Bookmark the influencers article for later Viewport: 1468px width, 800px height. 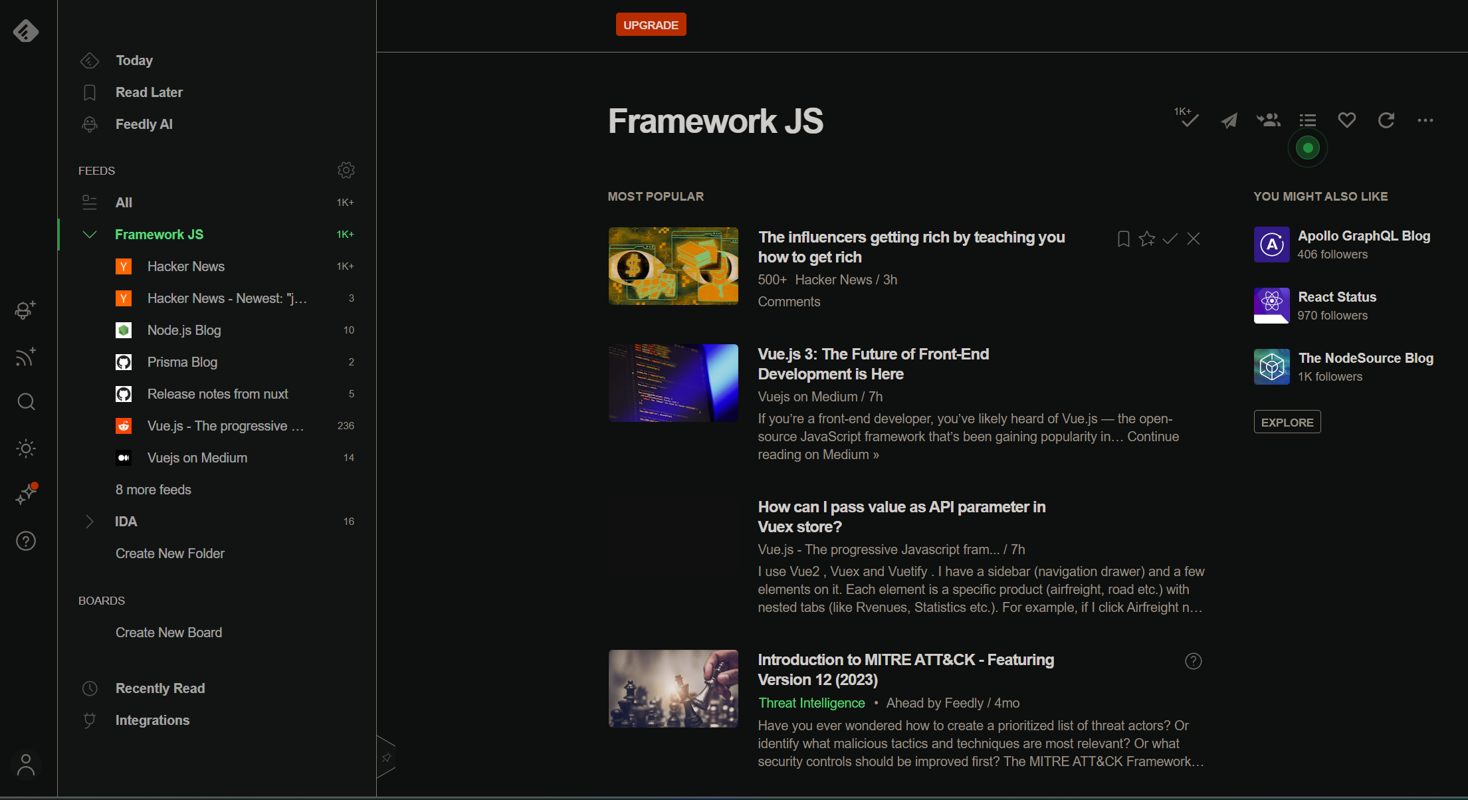point(1123,239)
